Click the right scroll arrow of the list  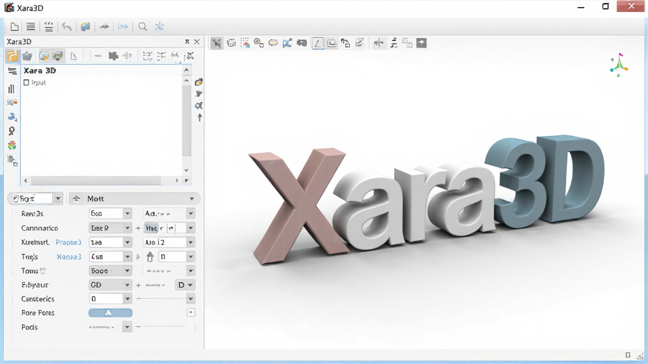177,180
